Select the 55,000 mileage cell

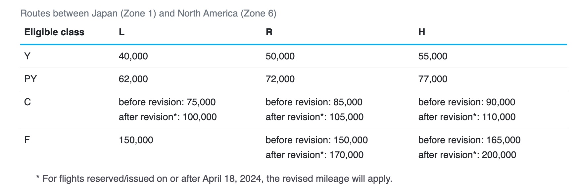click(433, 56)
